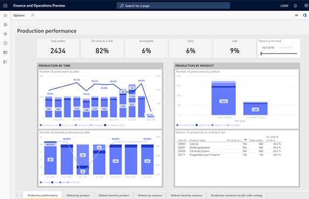This screenshot has height=199, width=309.
Task: Open the app launcher waffle icon
Action: [x=5, y=5]
